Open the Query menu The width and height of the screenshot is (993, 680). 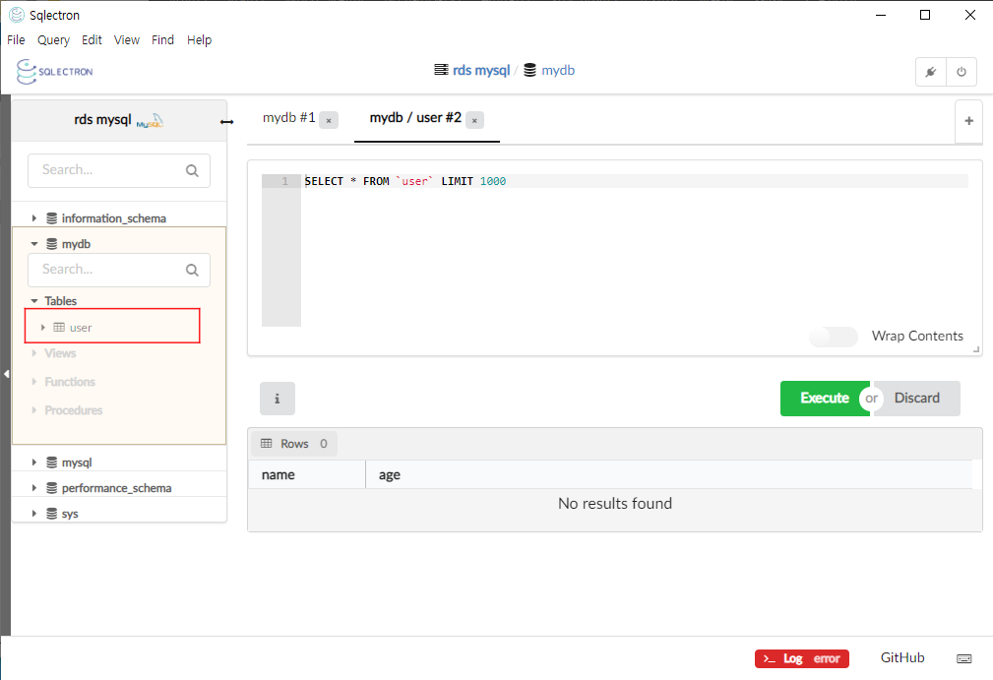tap(53, 40)
